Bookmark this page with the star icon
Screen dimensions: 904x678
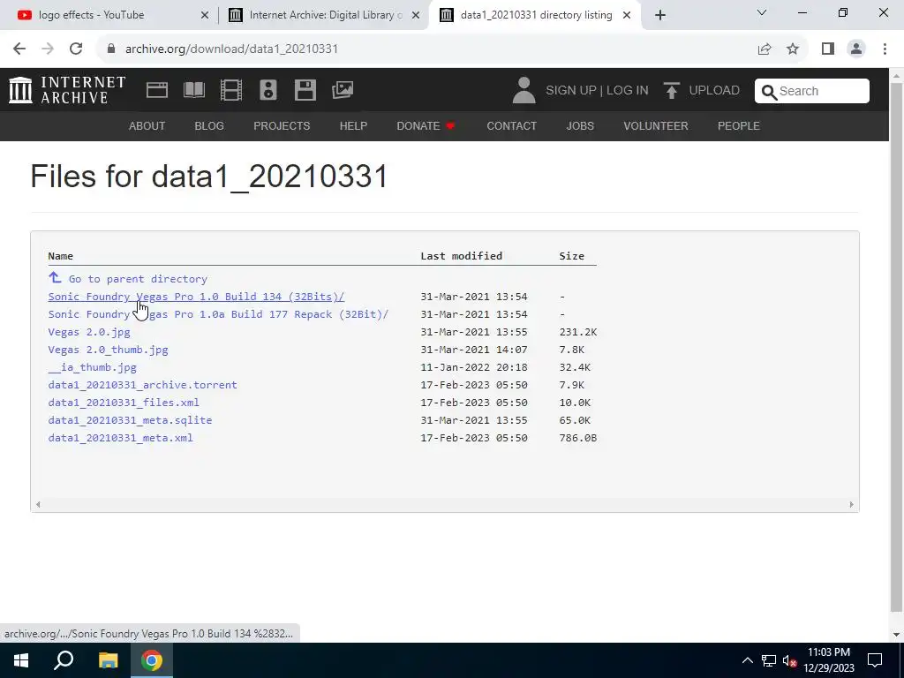click(x=793, y=49)
